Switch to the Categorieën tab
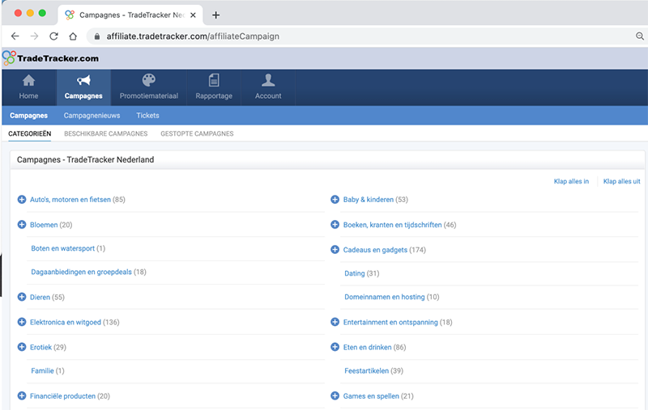648x410 pixels. pos(30,133)
